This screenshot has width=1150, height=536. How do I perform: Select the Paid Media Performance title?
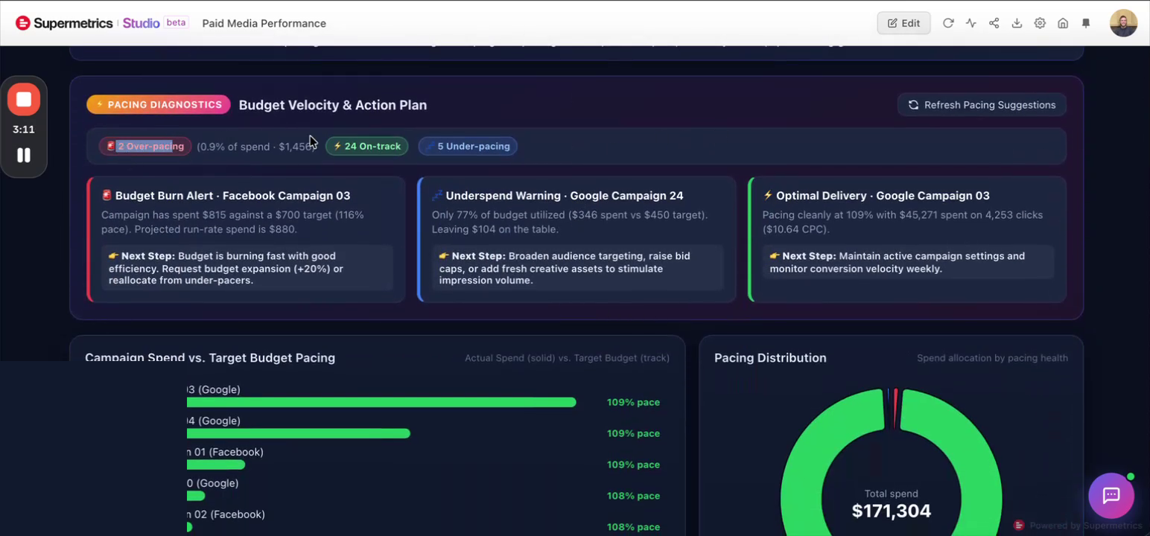(264, 23)
